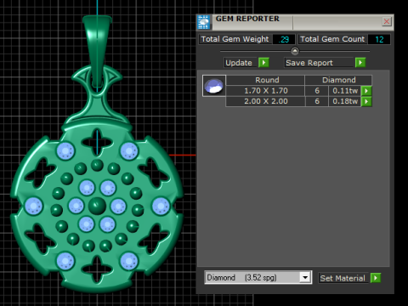The height and width of the screenshot is (306, 408).
Task: Click the quantity 6 in the 2.00 row
Action: pyautogui.click(x=317, y=101)
